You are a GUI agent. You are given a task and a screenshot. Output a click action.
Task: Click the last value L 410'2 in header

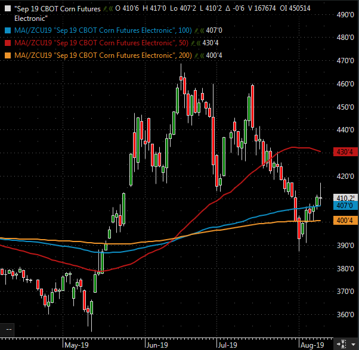[x=211, y=8]
